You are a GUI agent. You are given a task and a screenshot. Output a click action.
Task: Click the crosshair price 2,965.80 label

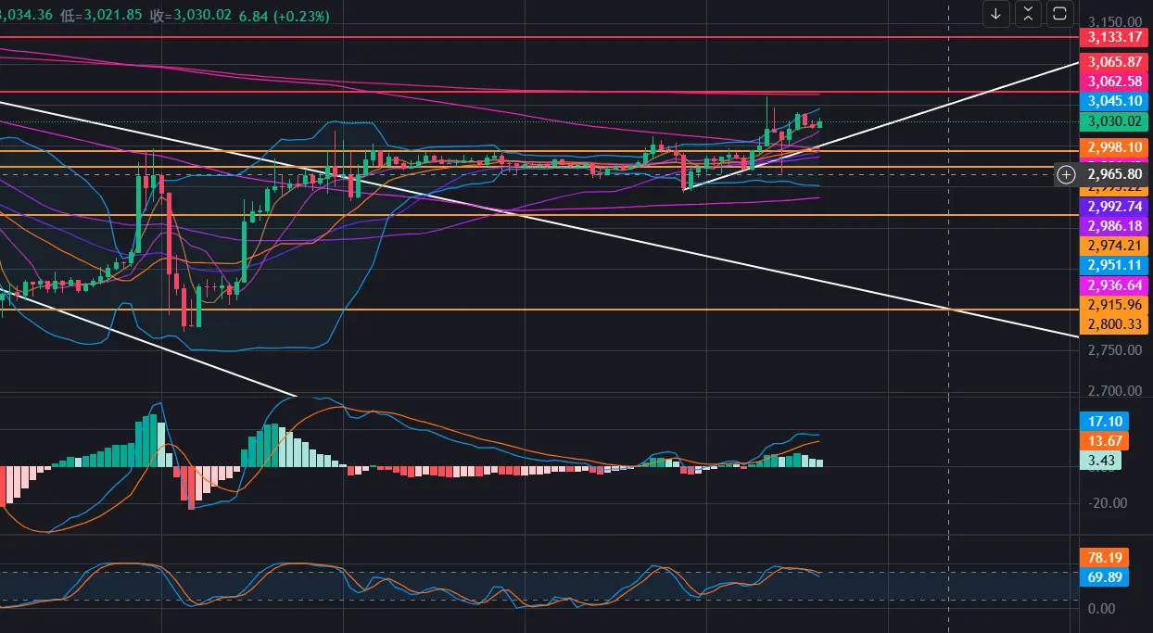[x=1113, y=173]
